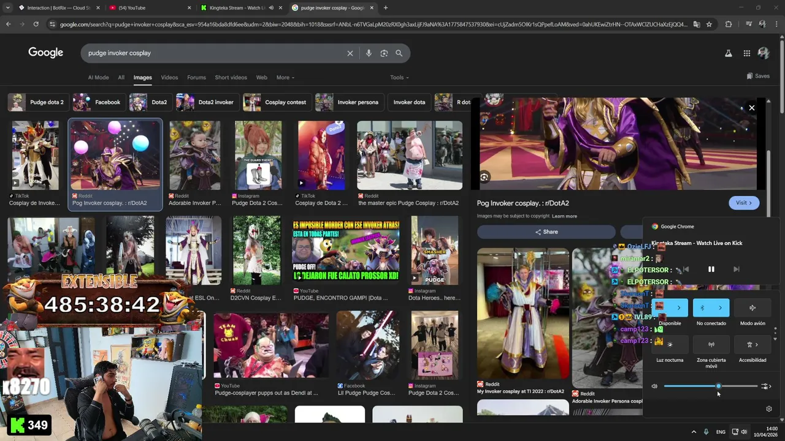Switch to AI Mode tab

click(x=98, y=78)
